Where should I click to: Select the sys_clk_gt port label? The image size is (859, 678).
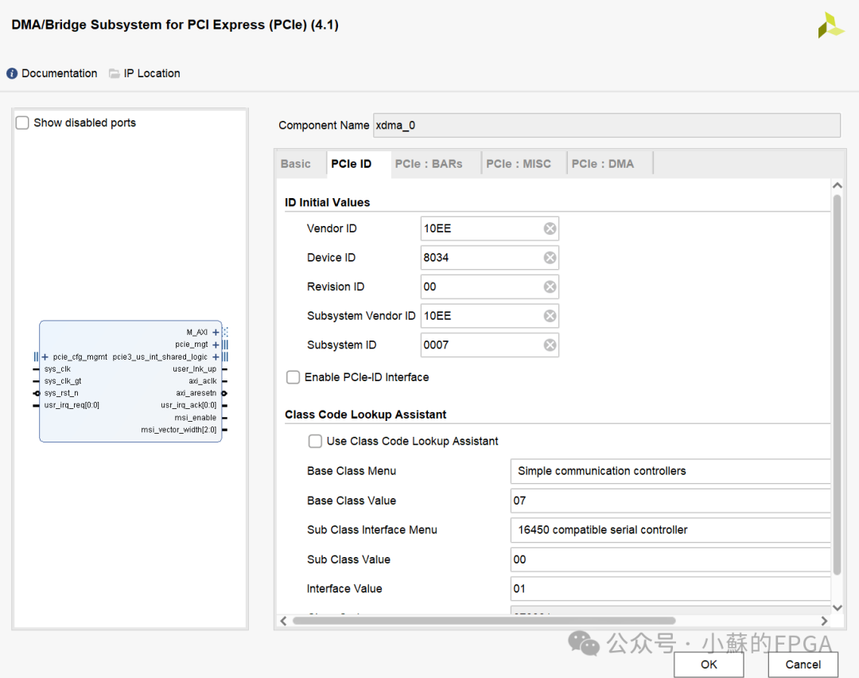click(x=63, y=381)
